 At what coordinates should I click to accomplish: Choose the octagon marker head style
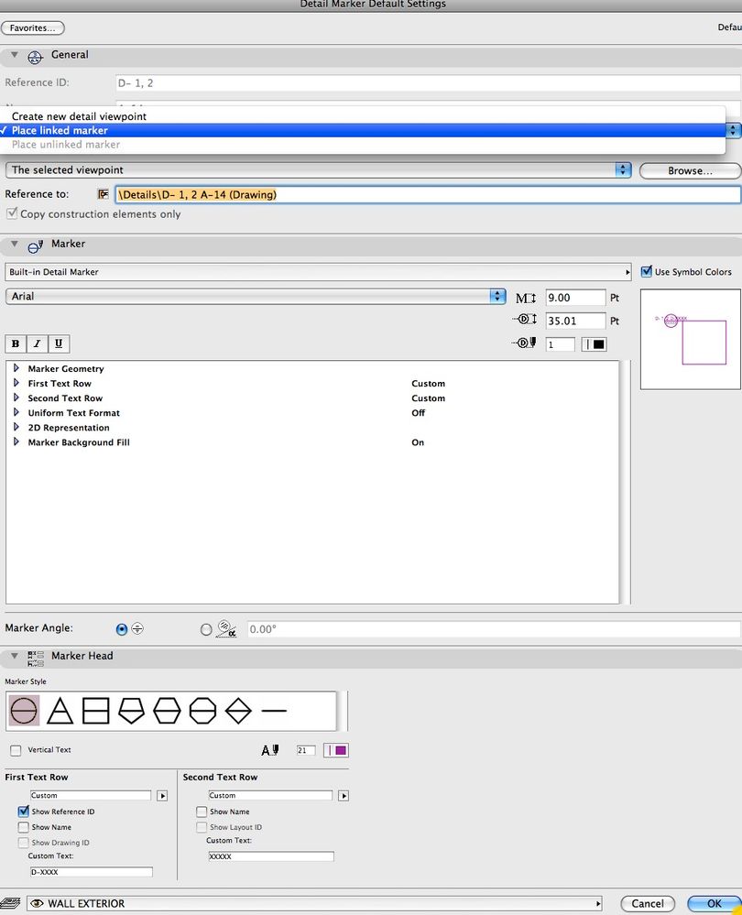click(x=202, y=711)
